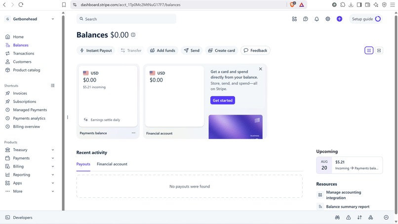Open the browser extensions puzzle icon
Screen dimensions: 398x224
(343, 4)
